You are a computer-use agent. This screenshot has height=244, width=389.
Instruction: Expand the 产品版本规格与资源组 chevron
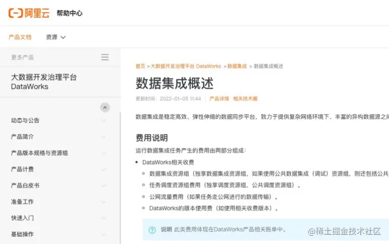tap(104, 153)
